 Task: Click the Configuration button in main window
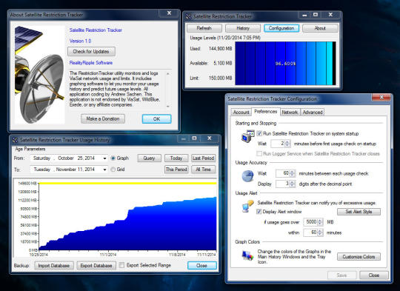281,28
